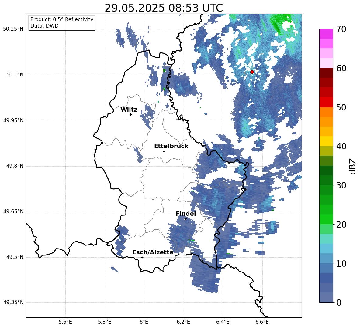Click the 50.1°N latitude label

click(x=15, y=75)
